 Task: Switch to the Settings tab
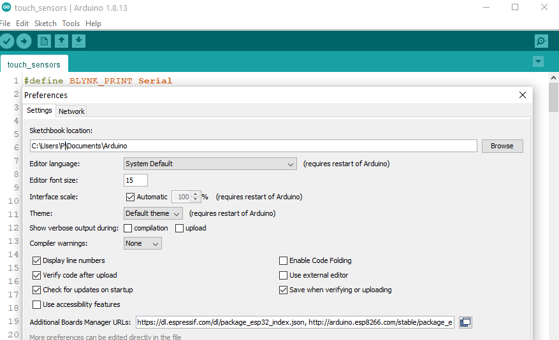(x=40, y=110)
